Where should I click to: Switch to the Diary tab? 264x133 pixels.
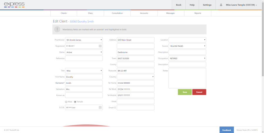(90, 13)
